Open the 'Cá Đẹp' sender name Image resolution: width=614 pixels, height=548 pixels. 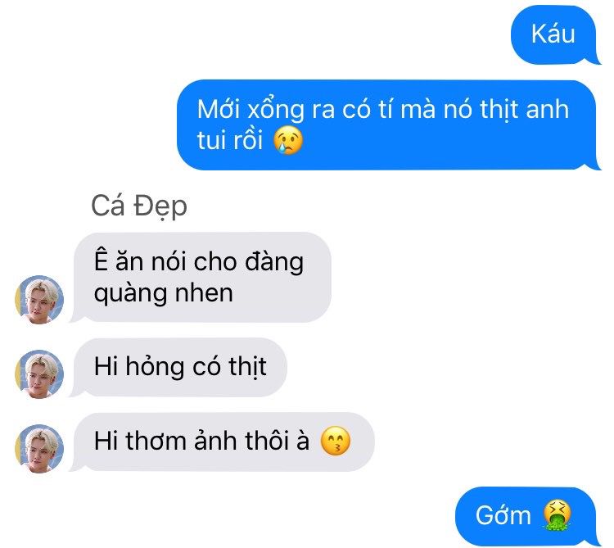pos(139,206)
